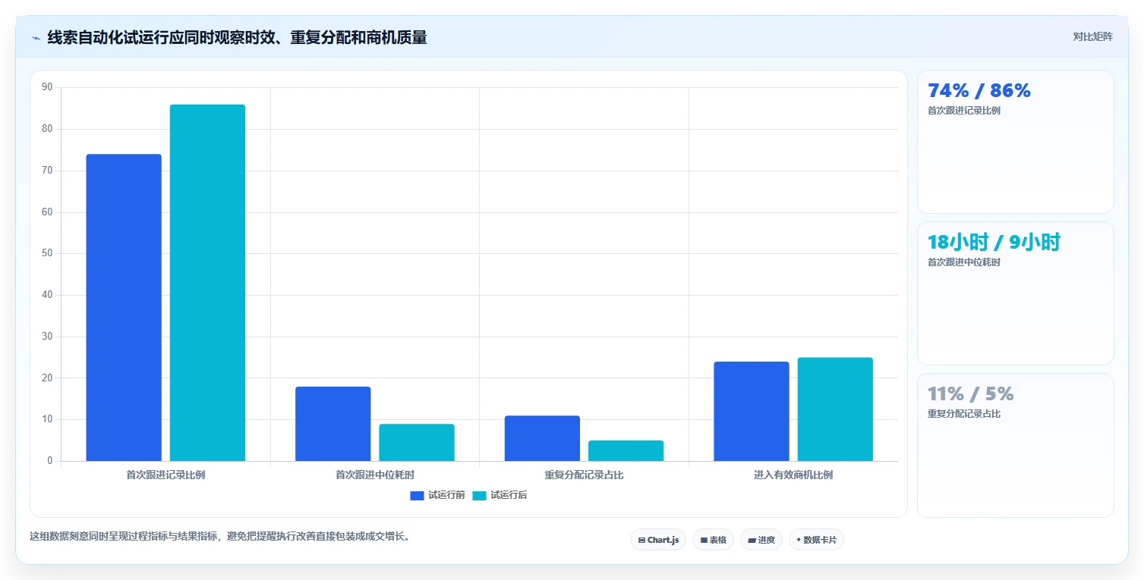Click the 试运行后 bar for 首次跟进中位耗时
The width and height of the screenshot is (1144, 580).
click(x=417, y=443)
